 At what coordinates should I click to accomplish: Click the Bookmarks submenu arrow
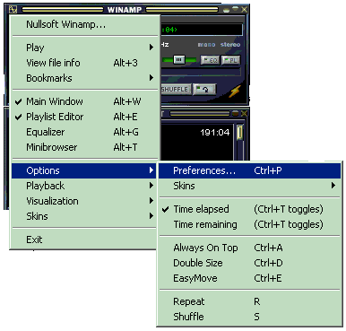(x=151, y=78)
